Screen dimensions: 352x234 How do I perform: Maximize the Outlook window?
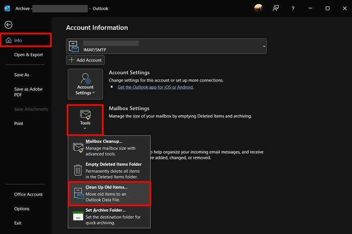pos(328,8)
